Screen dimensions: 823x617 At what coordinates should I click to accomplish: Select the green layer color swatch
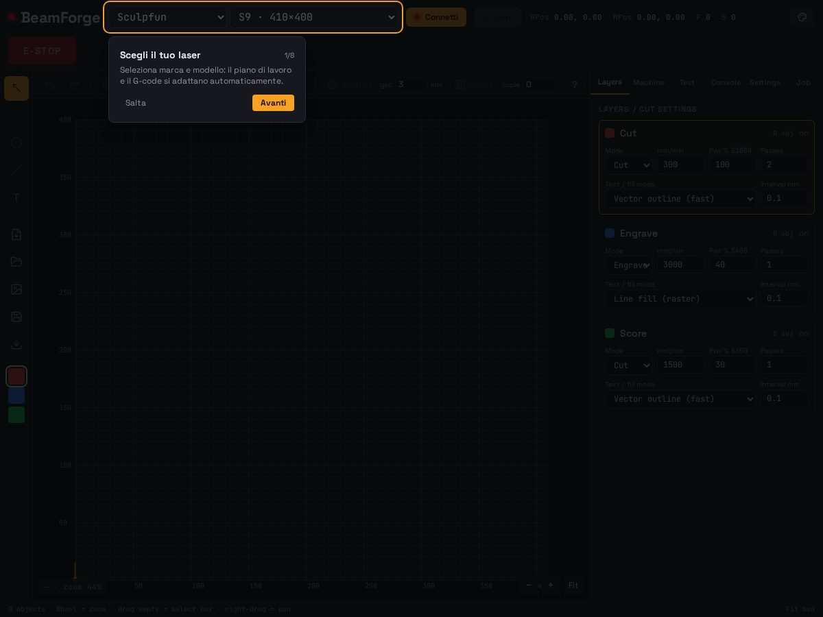[16, 415]
